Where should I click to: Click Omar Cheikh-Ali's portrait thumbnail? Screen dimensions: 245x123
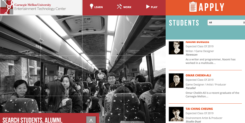[x=176, y=81]
